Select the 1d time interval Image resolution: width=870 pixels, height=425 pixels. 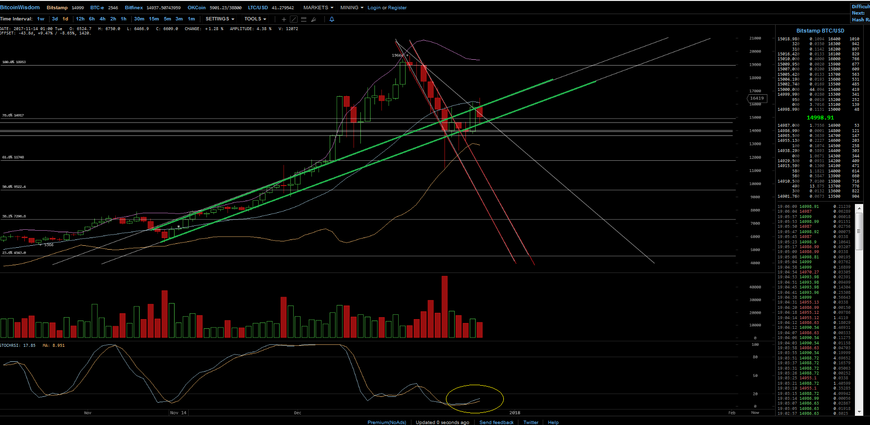click(66, 19)
